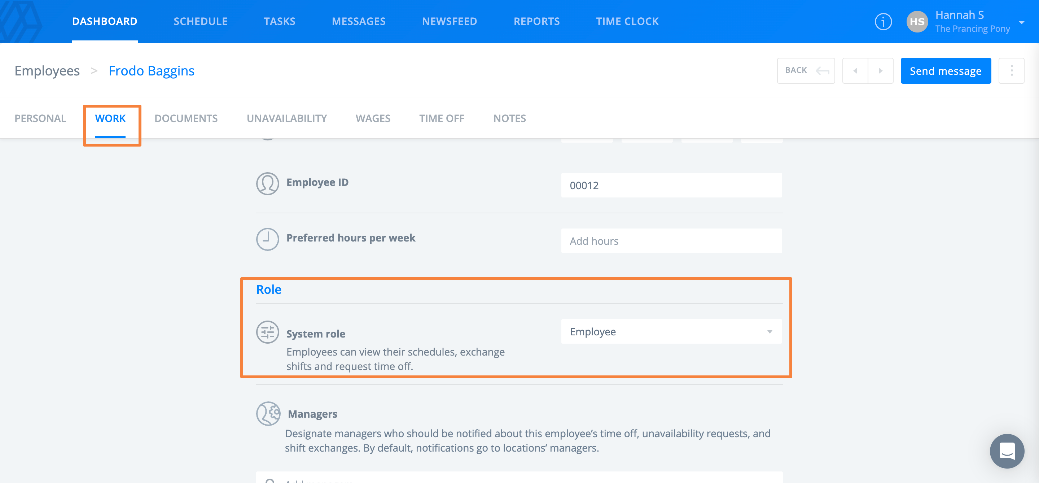
Task: Click the Hannah S user name
Action: coord(960,15)
